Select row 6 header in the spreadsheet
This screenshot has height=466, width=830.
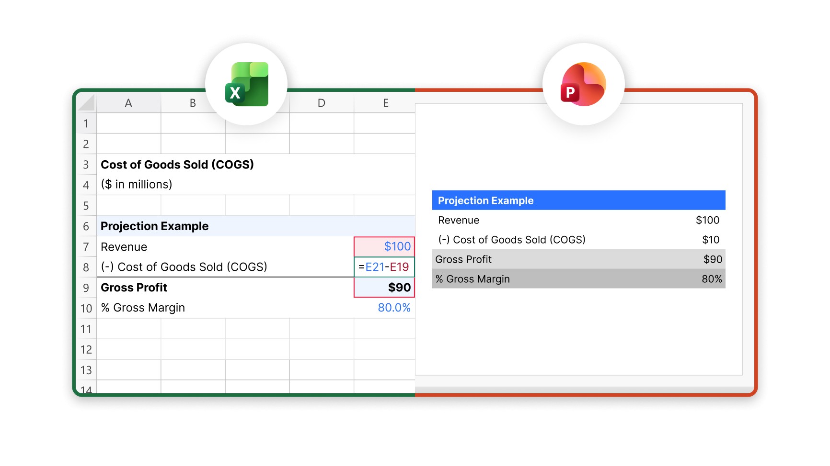(x=86, y=226)
